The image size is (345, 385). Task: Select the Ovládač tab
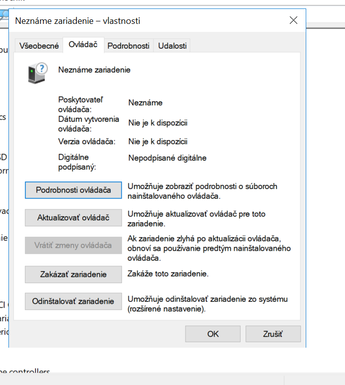(83, 45)
